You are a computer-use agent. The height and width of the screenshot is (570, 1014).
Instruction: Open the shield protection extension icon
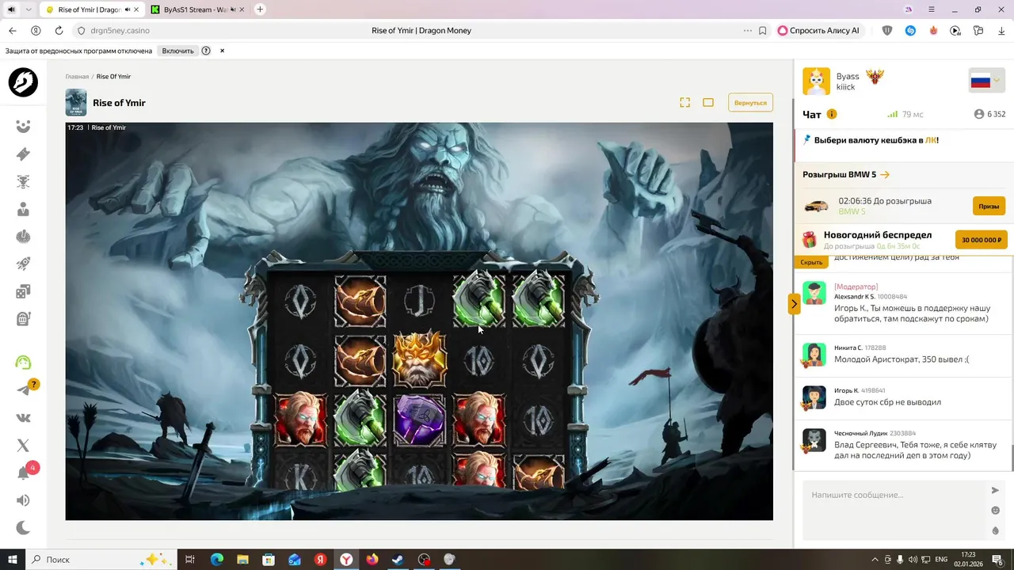click(x=887, y=31)
